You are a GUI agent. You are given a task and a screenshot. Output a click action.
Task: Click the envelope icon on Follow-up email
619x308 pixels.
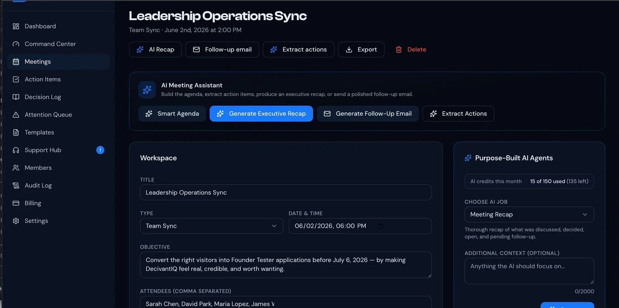tap(197, 50)
